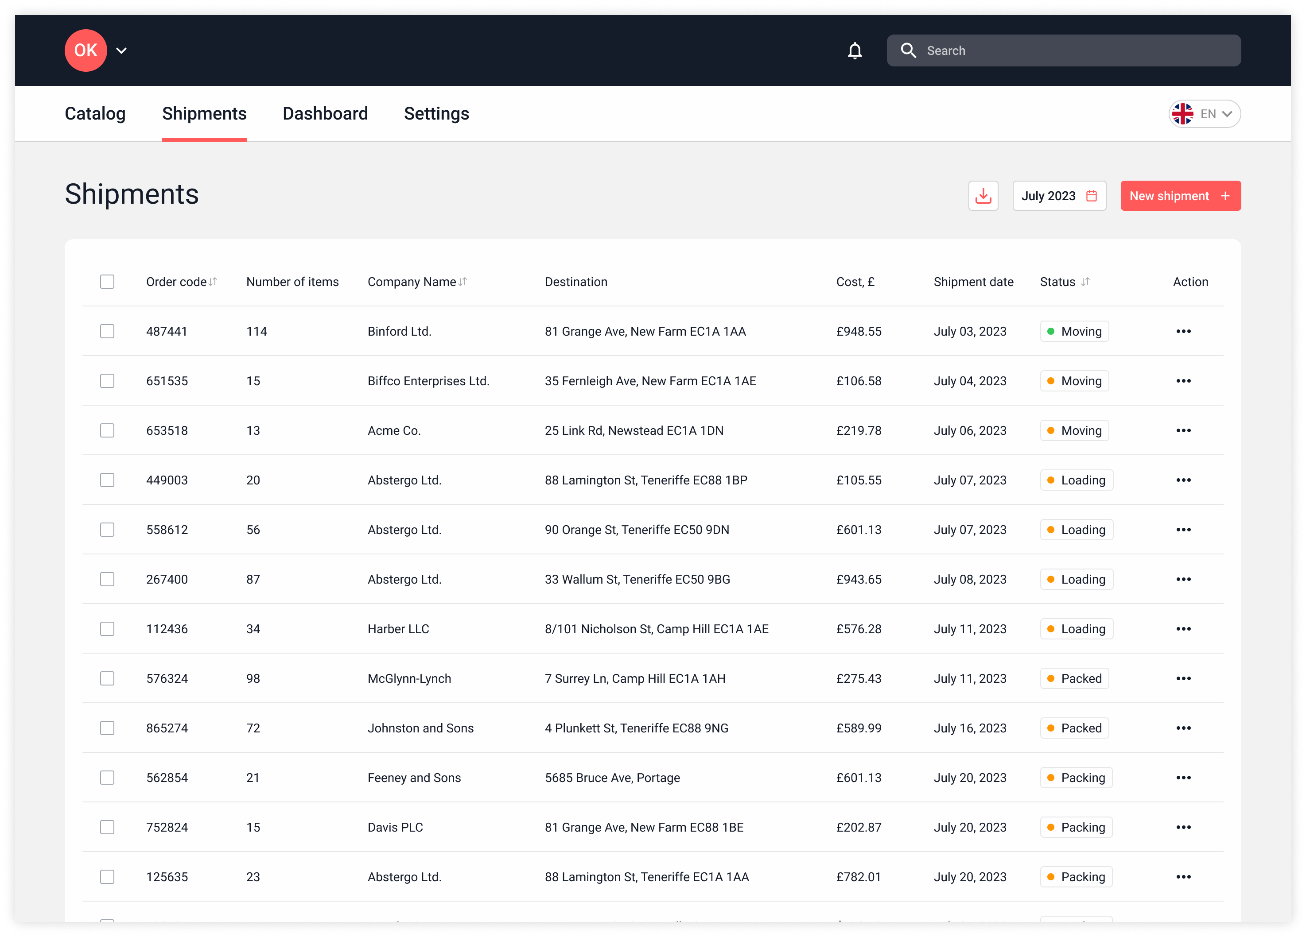Click the search magnifier icon

click(x=909, y=50)
